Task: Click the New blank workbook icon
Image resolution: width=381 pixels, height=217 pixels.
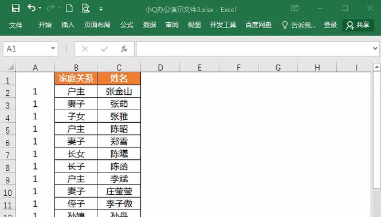Action: coord(69,9)
